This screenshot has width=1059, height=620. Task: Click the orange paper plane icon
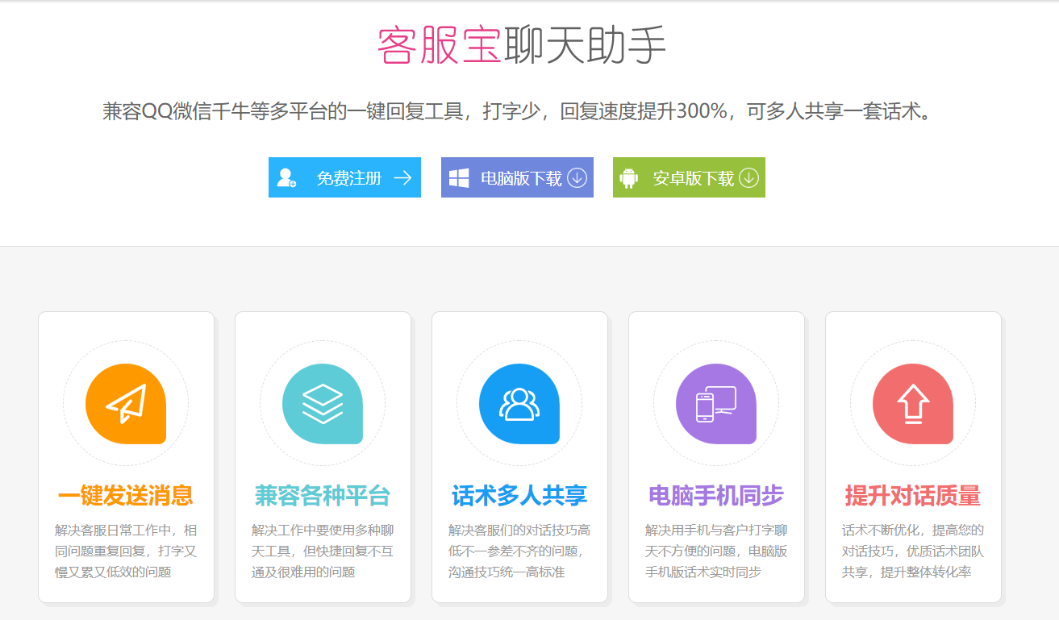(126, 404)
